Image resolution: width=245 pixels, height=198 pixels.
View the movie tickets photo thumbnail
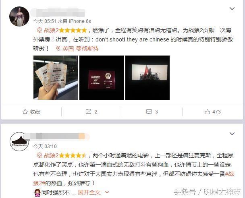click(x=56, y=78)
